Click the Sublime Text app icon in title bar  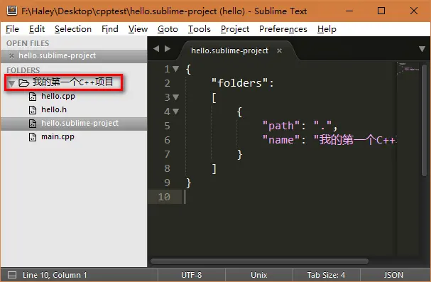tap(12, 11)
